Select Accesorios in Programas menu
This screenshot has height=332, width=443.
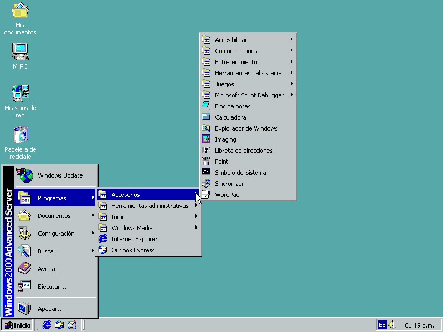point(148,195)
